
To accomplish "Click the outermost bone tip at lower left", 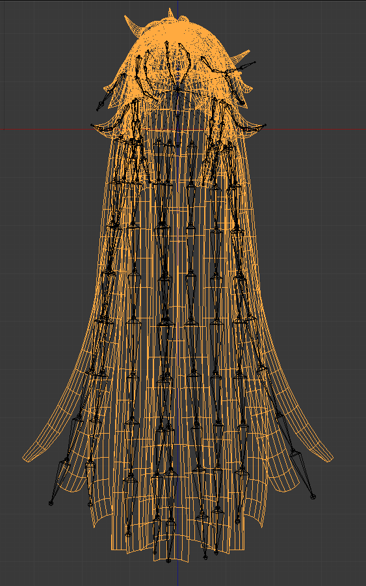I will pos(51,503).
